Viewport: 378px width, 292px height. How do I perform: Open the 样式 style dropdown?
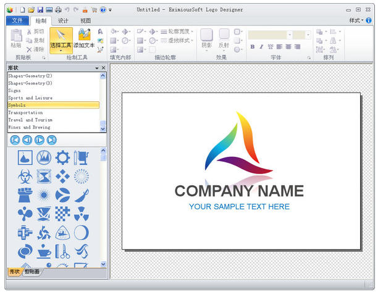point(356,21)
